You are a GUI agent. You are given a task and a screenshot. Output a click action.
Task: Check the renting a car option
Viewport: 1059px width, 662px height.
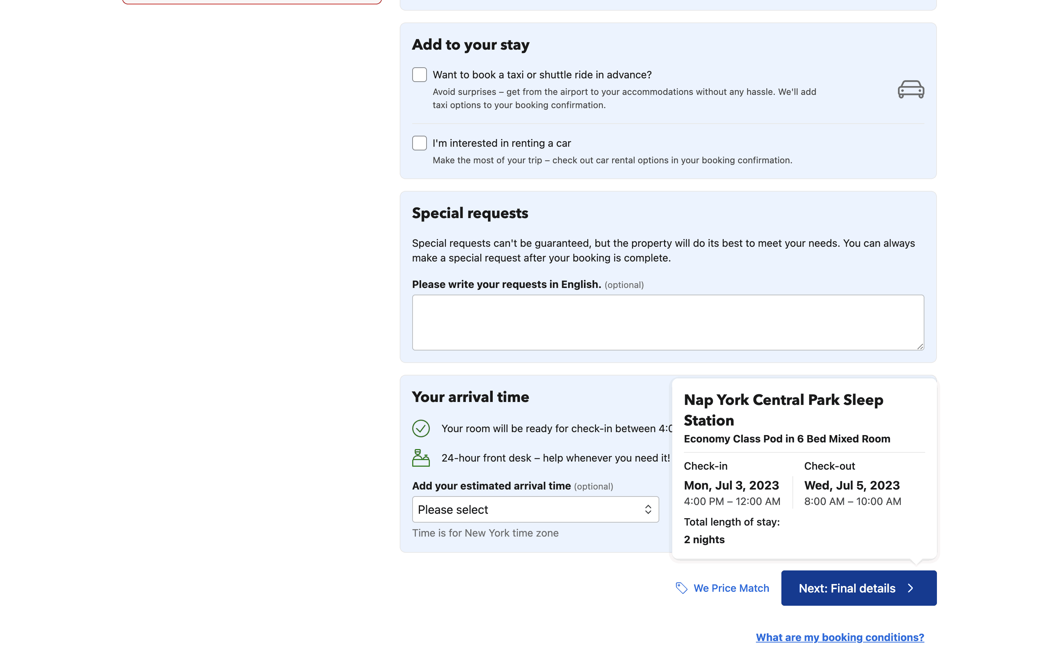[x=419, y=143]
